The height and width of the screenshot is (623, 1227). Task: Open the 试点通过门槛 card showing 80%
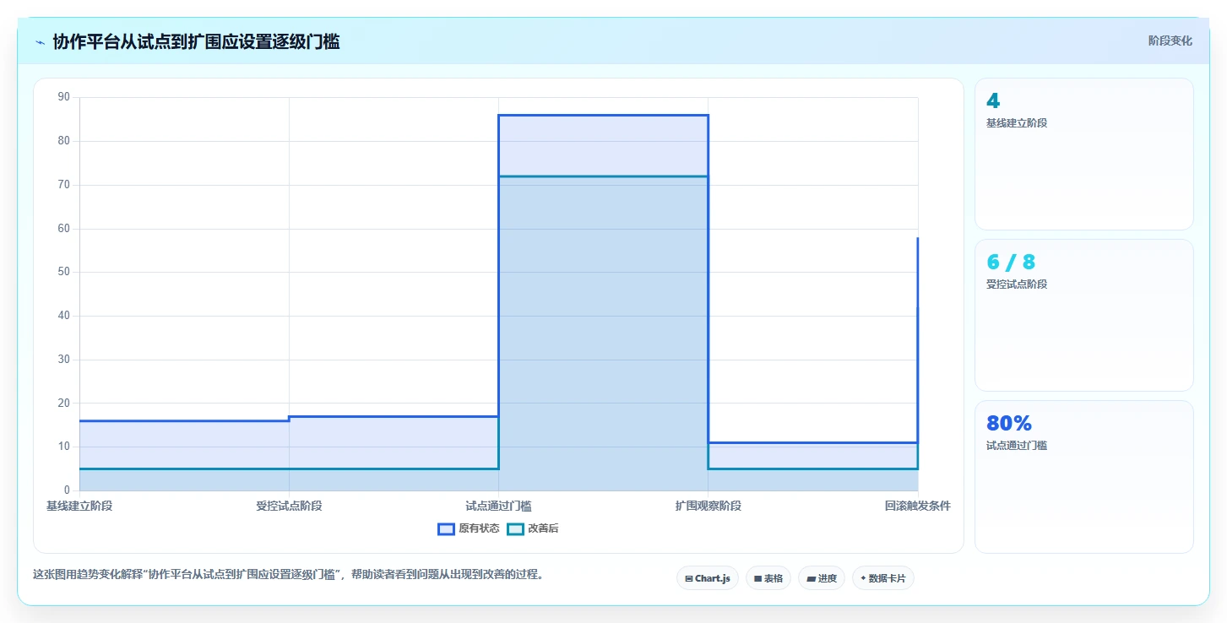[x=1083, y=476]
